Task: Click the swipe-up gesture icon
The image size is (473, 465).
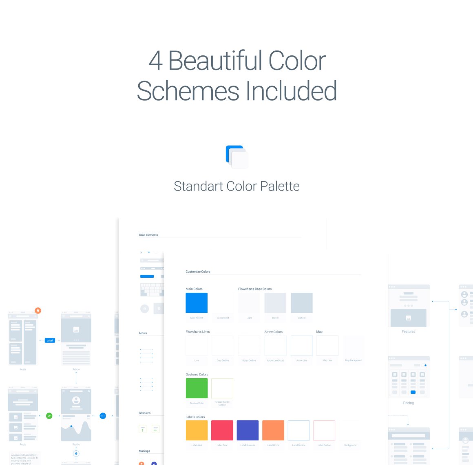Action: [143, 429]
